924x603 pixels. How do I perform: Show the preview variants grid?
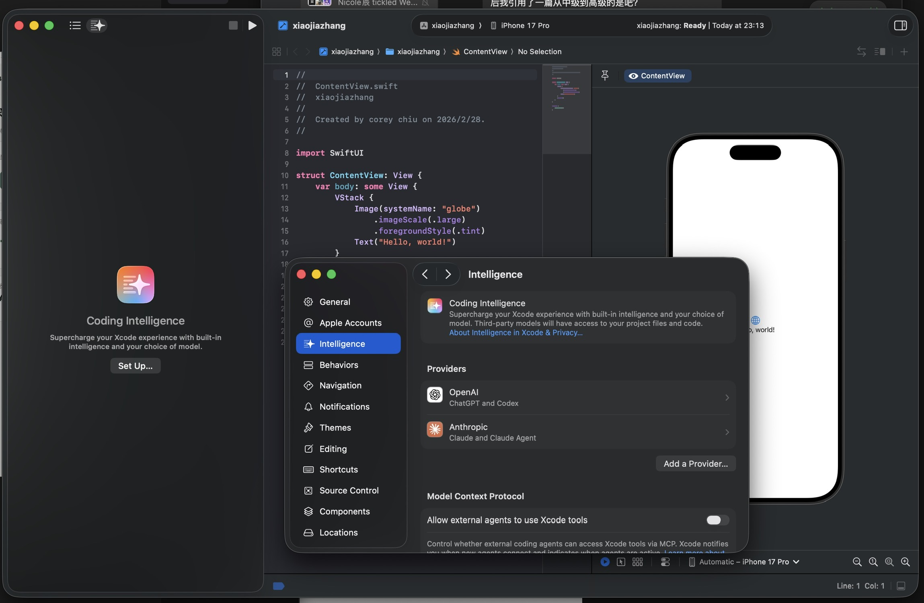coord(637,562)
